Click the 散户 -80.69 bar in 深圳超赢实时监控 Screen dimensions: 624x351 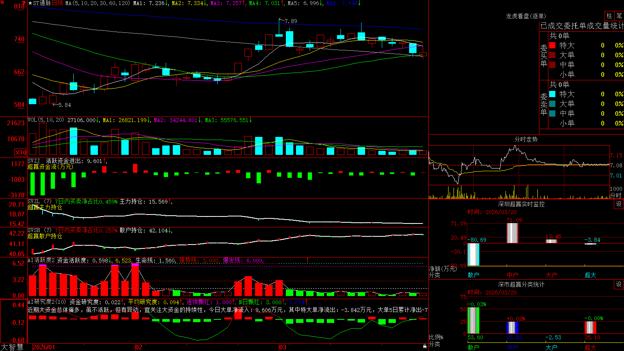pos(473,254)
